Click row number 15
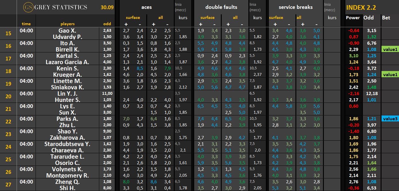The height and width of the screenshot is (191, 399). [8, 34]
